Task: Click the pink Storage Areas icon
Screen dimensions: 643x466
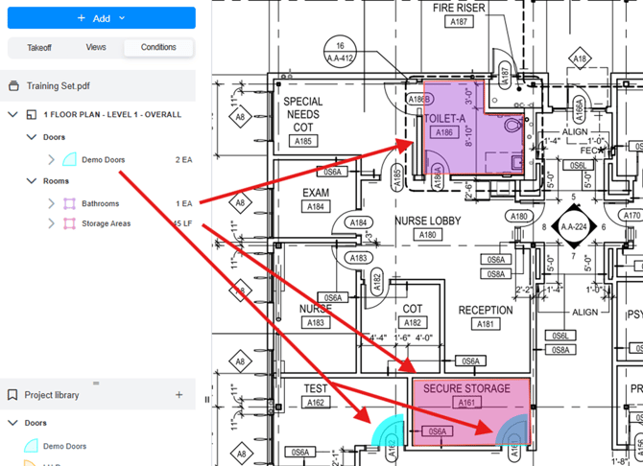Action: coord(69,223)
